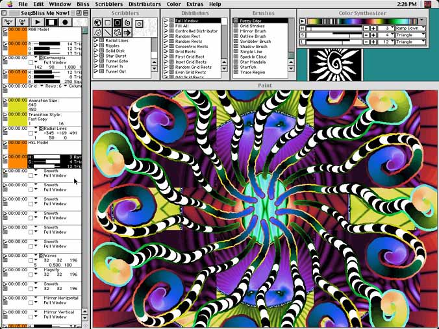The height and width of the screenshot is (329, 439).
Task: Decrease L value with minus button
Action: [x=366, y=42]
